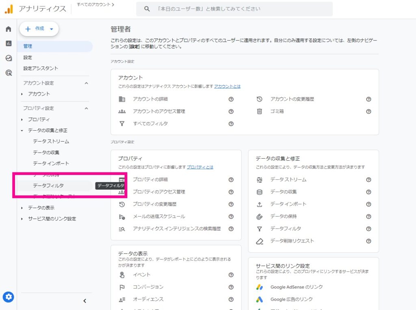
Task: Expand サービス間のリンク設定 in sidebar
Action: [22, 219]
